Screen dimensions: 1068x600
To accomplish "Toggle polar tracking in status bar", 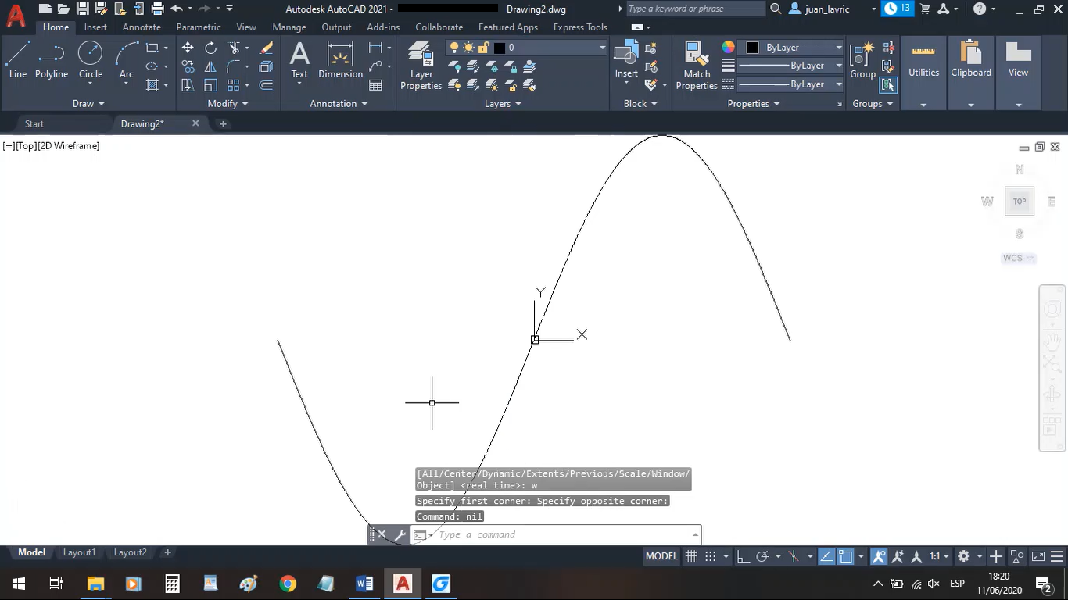I will 762,556.
